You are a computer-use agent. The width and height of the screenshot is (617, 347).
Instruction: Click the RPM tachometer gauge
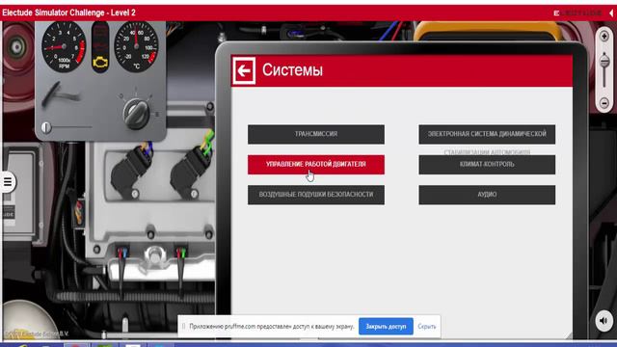click(x=64, y=47)
